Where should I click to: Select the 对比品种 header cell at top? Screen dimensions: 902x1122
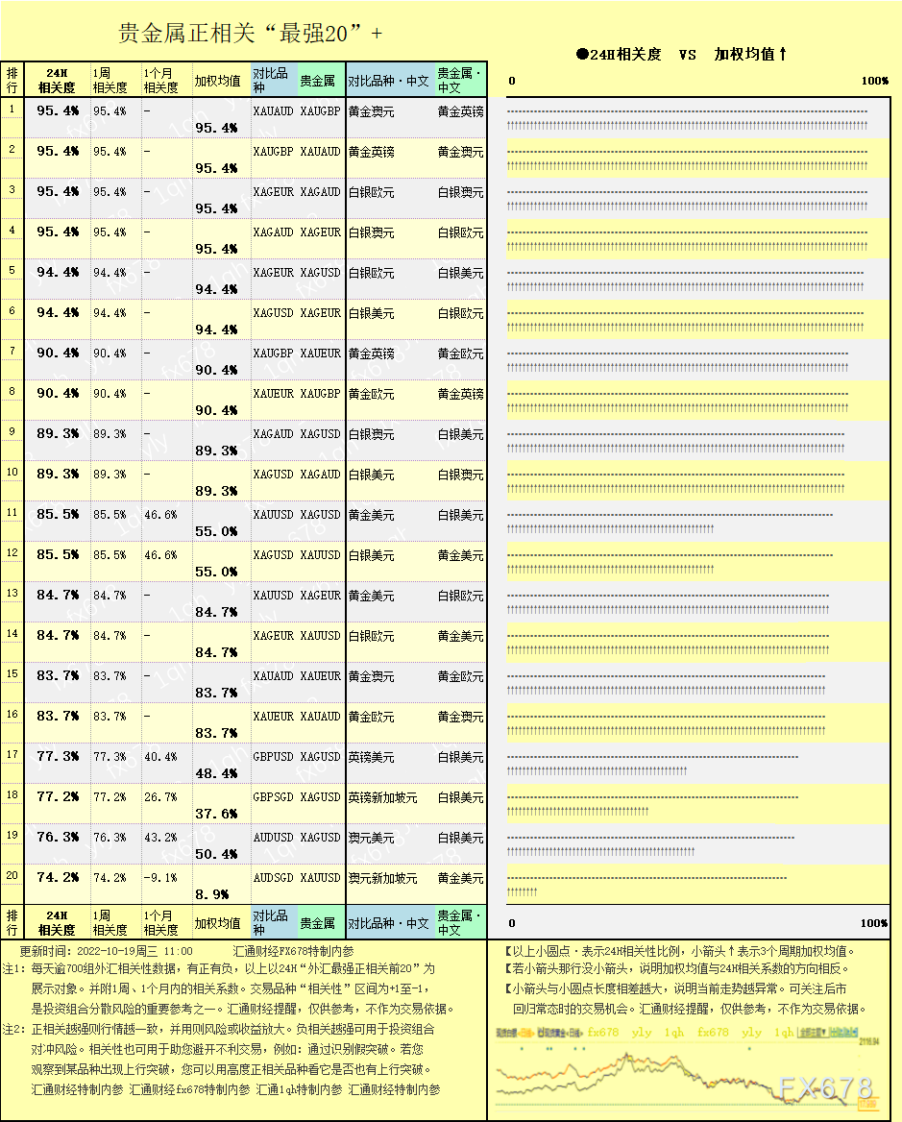click(x=273, y=80)
